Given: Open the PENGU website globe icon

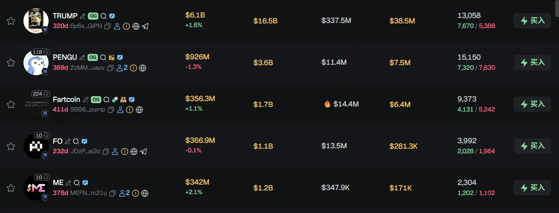Looking at the screenshot, I should (143, 68).
